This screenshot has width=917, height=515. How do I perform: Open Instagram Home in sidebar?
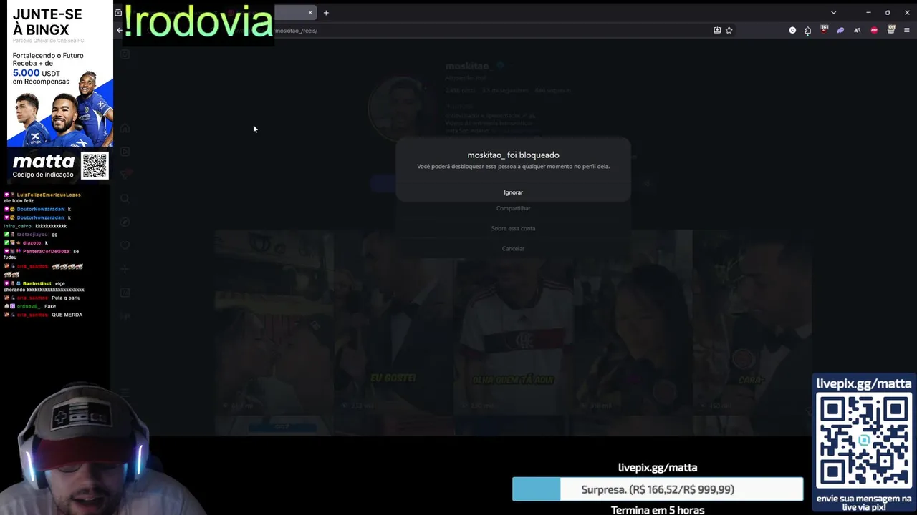(x=125, y=129)
